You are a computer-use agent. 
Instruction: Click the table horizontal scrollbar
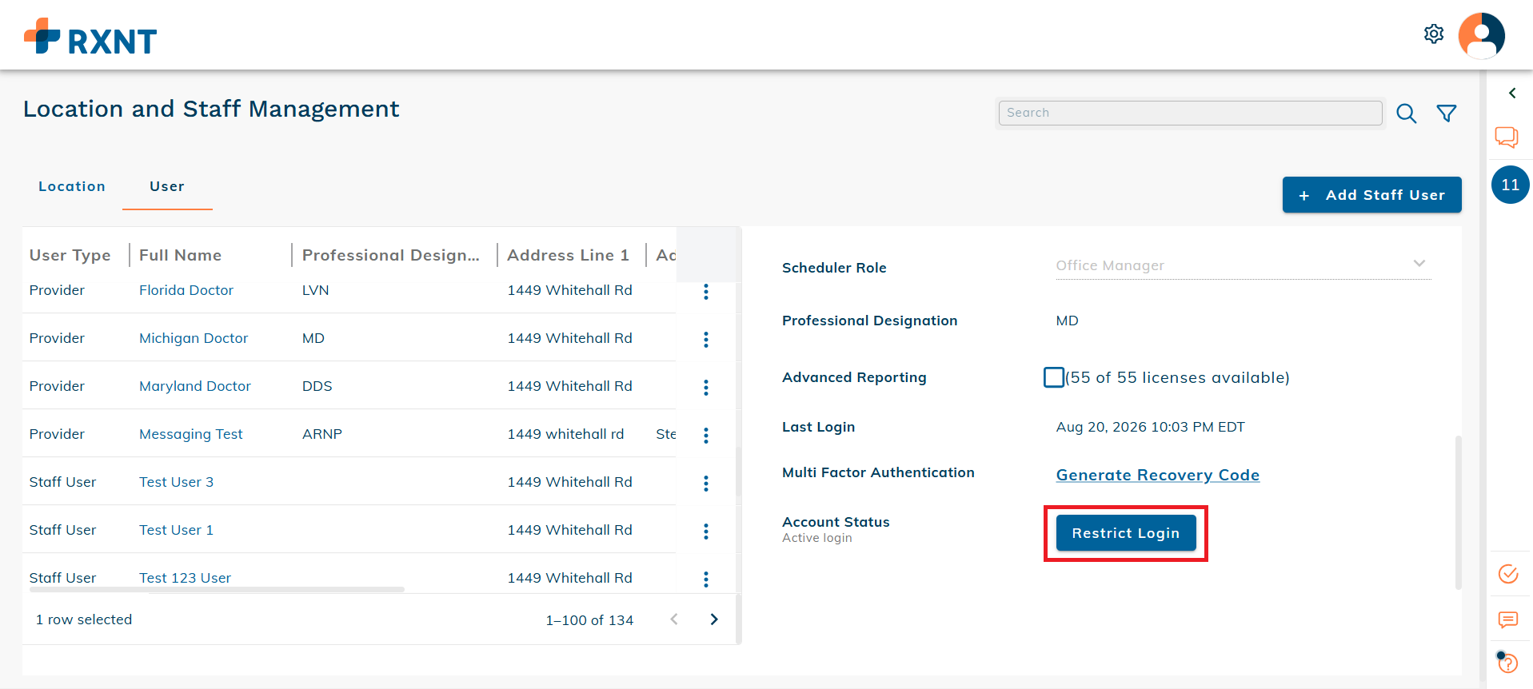click(x=217, y=590)
